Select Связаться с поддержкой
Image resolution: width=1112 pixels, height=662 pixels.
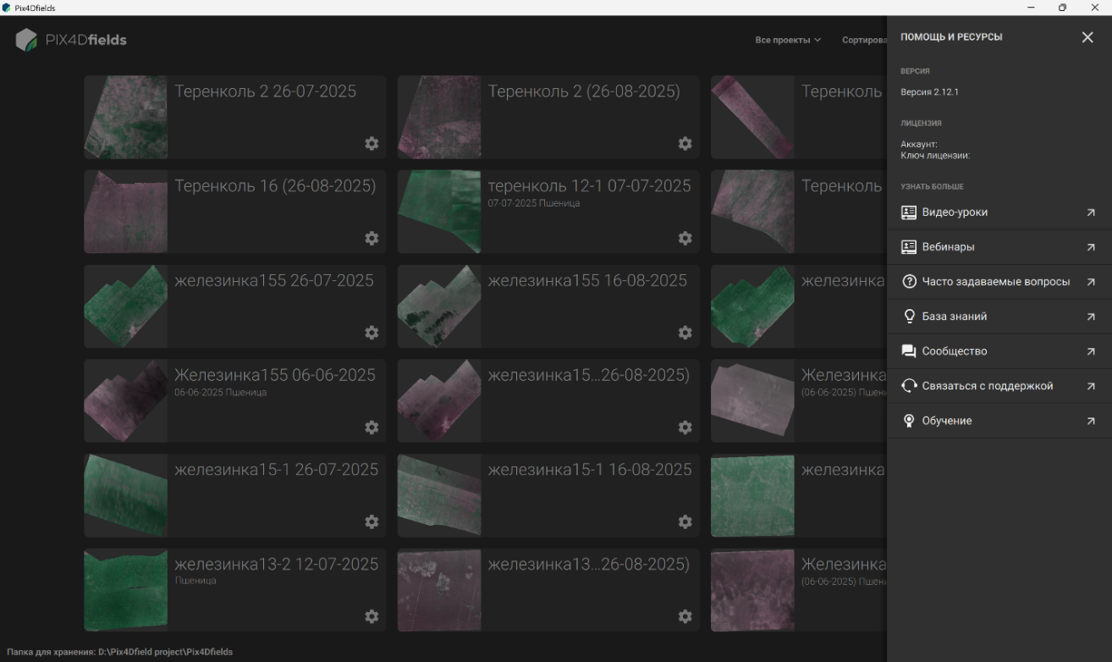point(999,386)
